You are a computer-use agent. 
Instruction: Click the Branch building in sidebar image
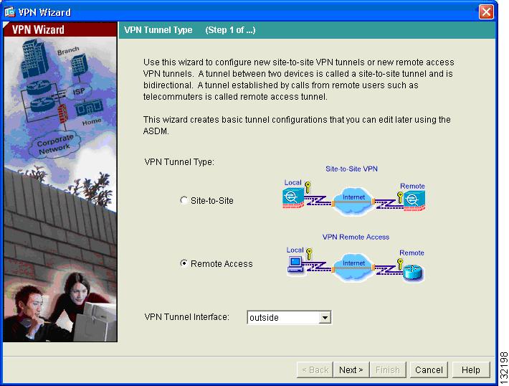(79, 65)
